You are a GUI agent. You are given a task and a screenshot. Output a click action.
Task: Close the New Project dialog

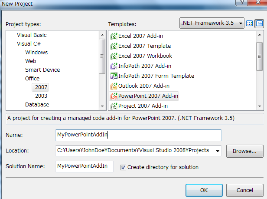(257, 2)
